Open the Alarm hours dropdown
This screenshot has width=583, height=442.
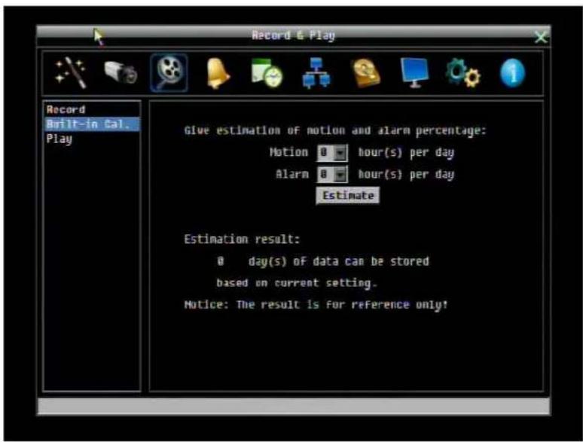(x=332, y=175)
